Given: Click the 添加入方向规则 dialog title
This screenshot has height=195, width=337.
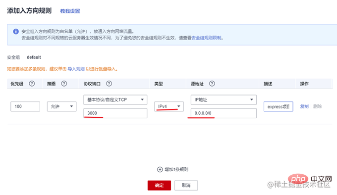Looking at the screenshot, I should 29,10.
